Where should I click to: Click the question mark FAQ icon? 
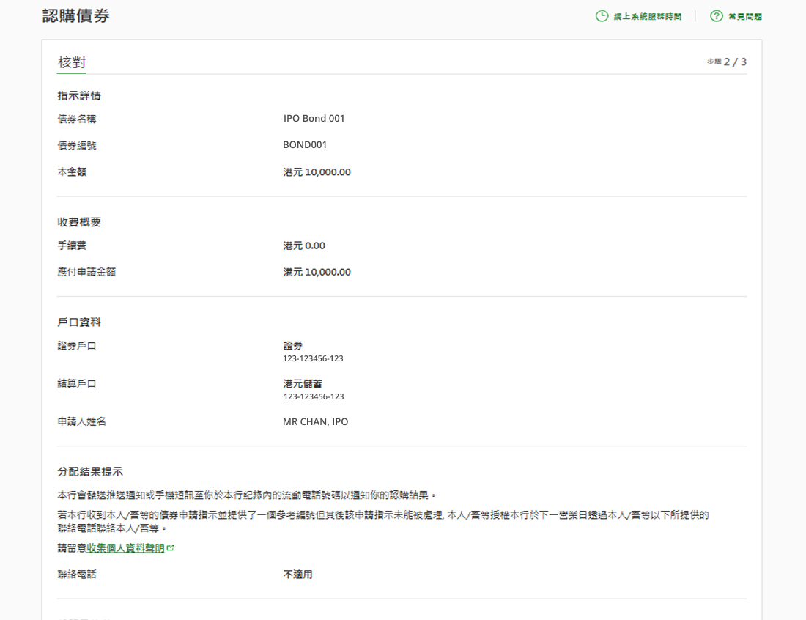[x=716, y=16]
